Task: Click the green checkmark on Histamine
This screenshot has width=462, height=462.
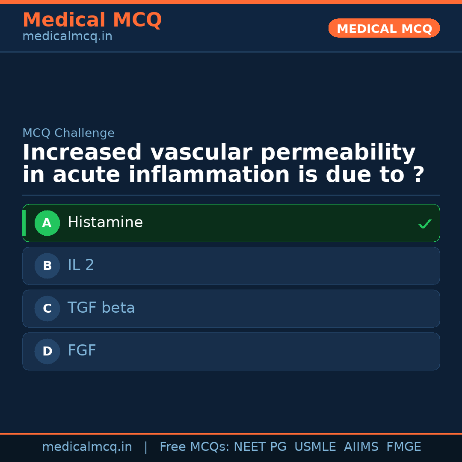Action: tap(424, 224)
